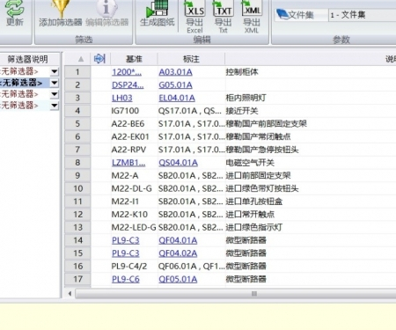This screenshot has height=330, width=396.
Task: Open the QF05.01A mark link
Action: point(178,279)
